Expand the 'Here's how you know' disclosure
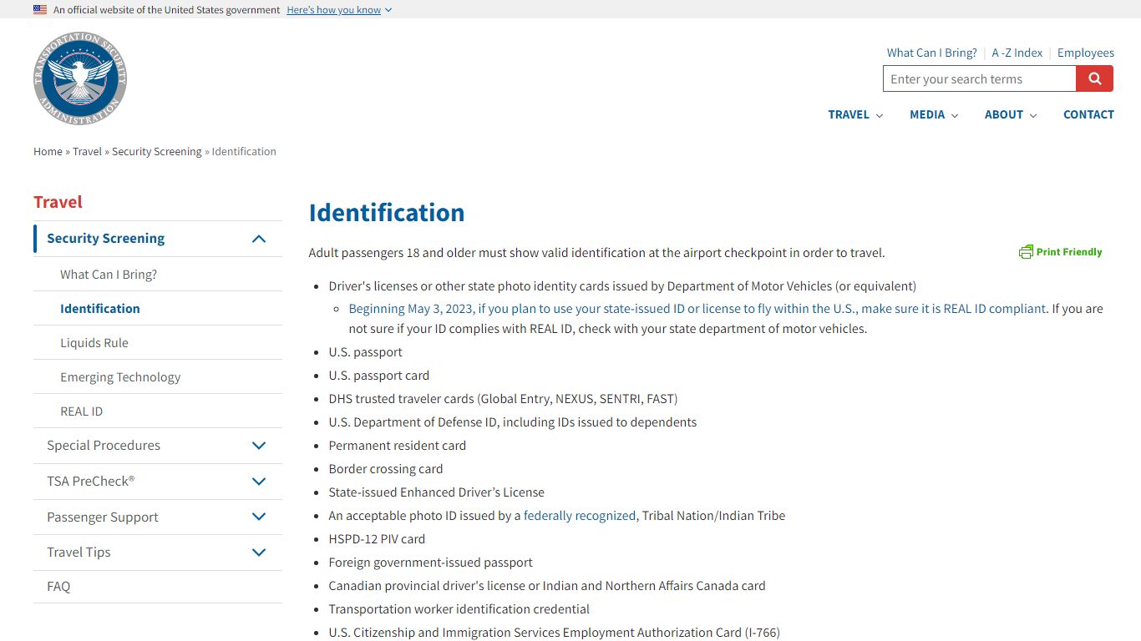The width and height of the screenshot is (1141, 641). click(x=339, y=10)
